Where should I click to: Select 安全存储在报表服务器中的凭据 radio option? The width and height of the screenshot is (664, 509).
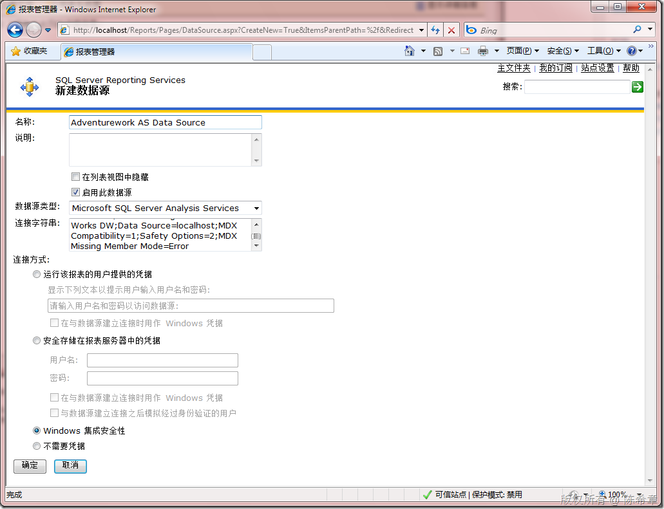pos(37,340)
